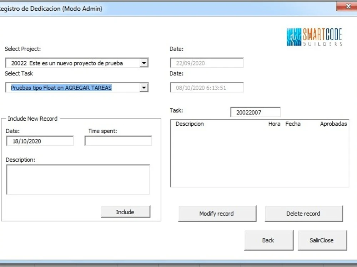The height and width of the screenshot is (267, 357).
Task: Click the Description text area
Action: (x=78, y=179)
